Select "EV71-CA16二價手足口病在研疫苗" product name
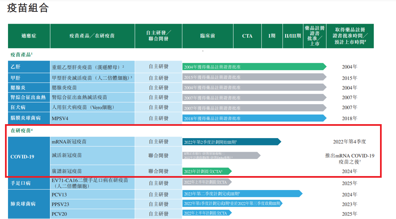 pos(90,183)
